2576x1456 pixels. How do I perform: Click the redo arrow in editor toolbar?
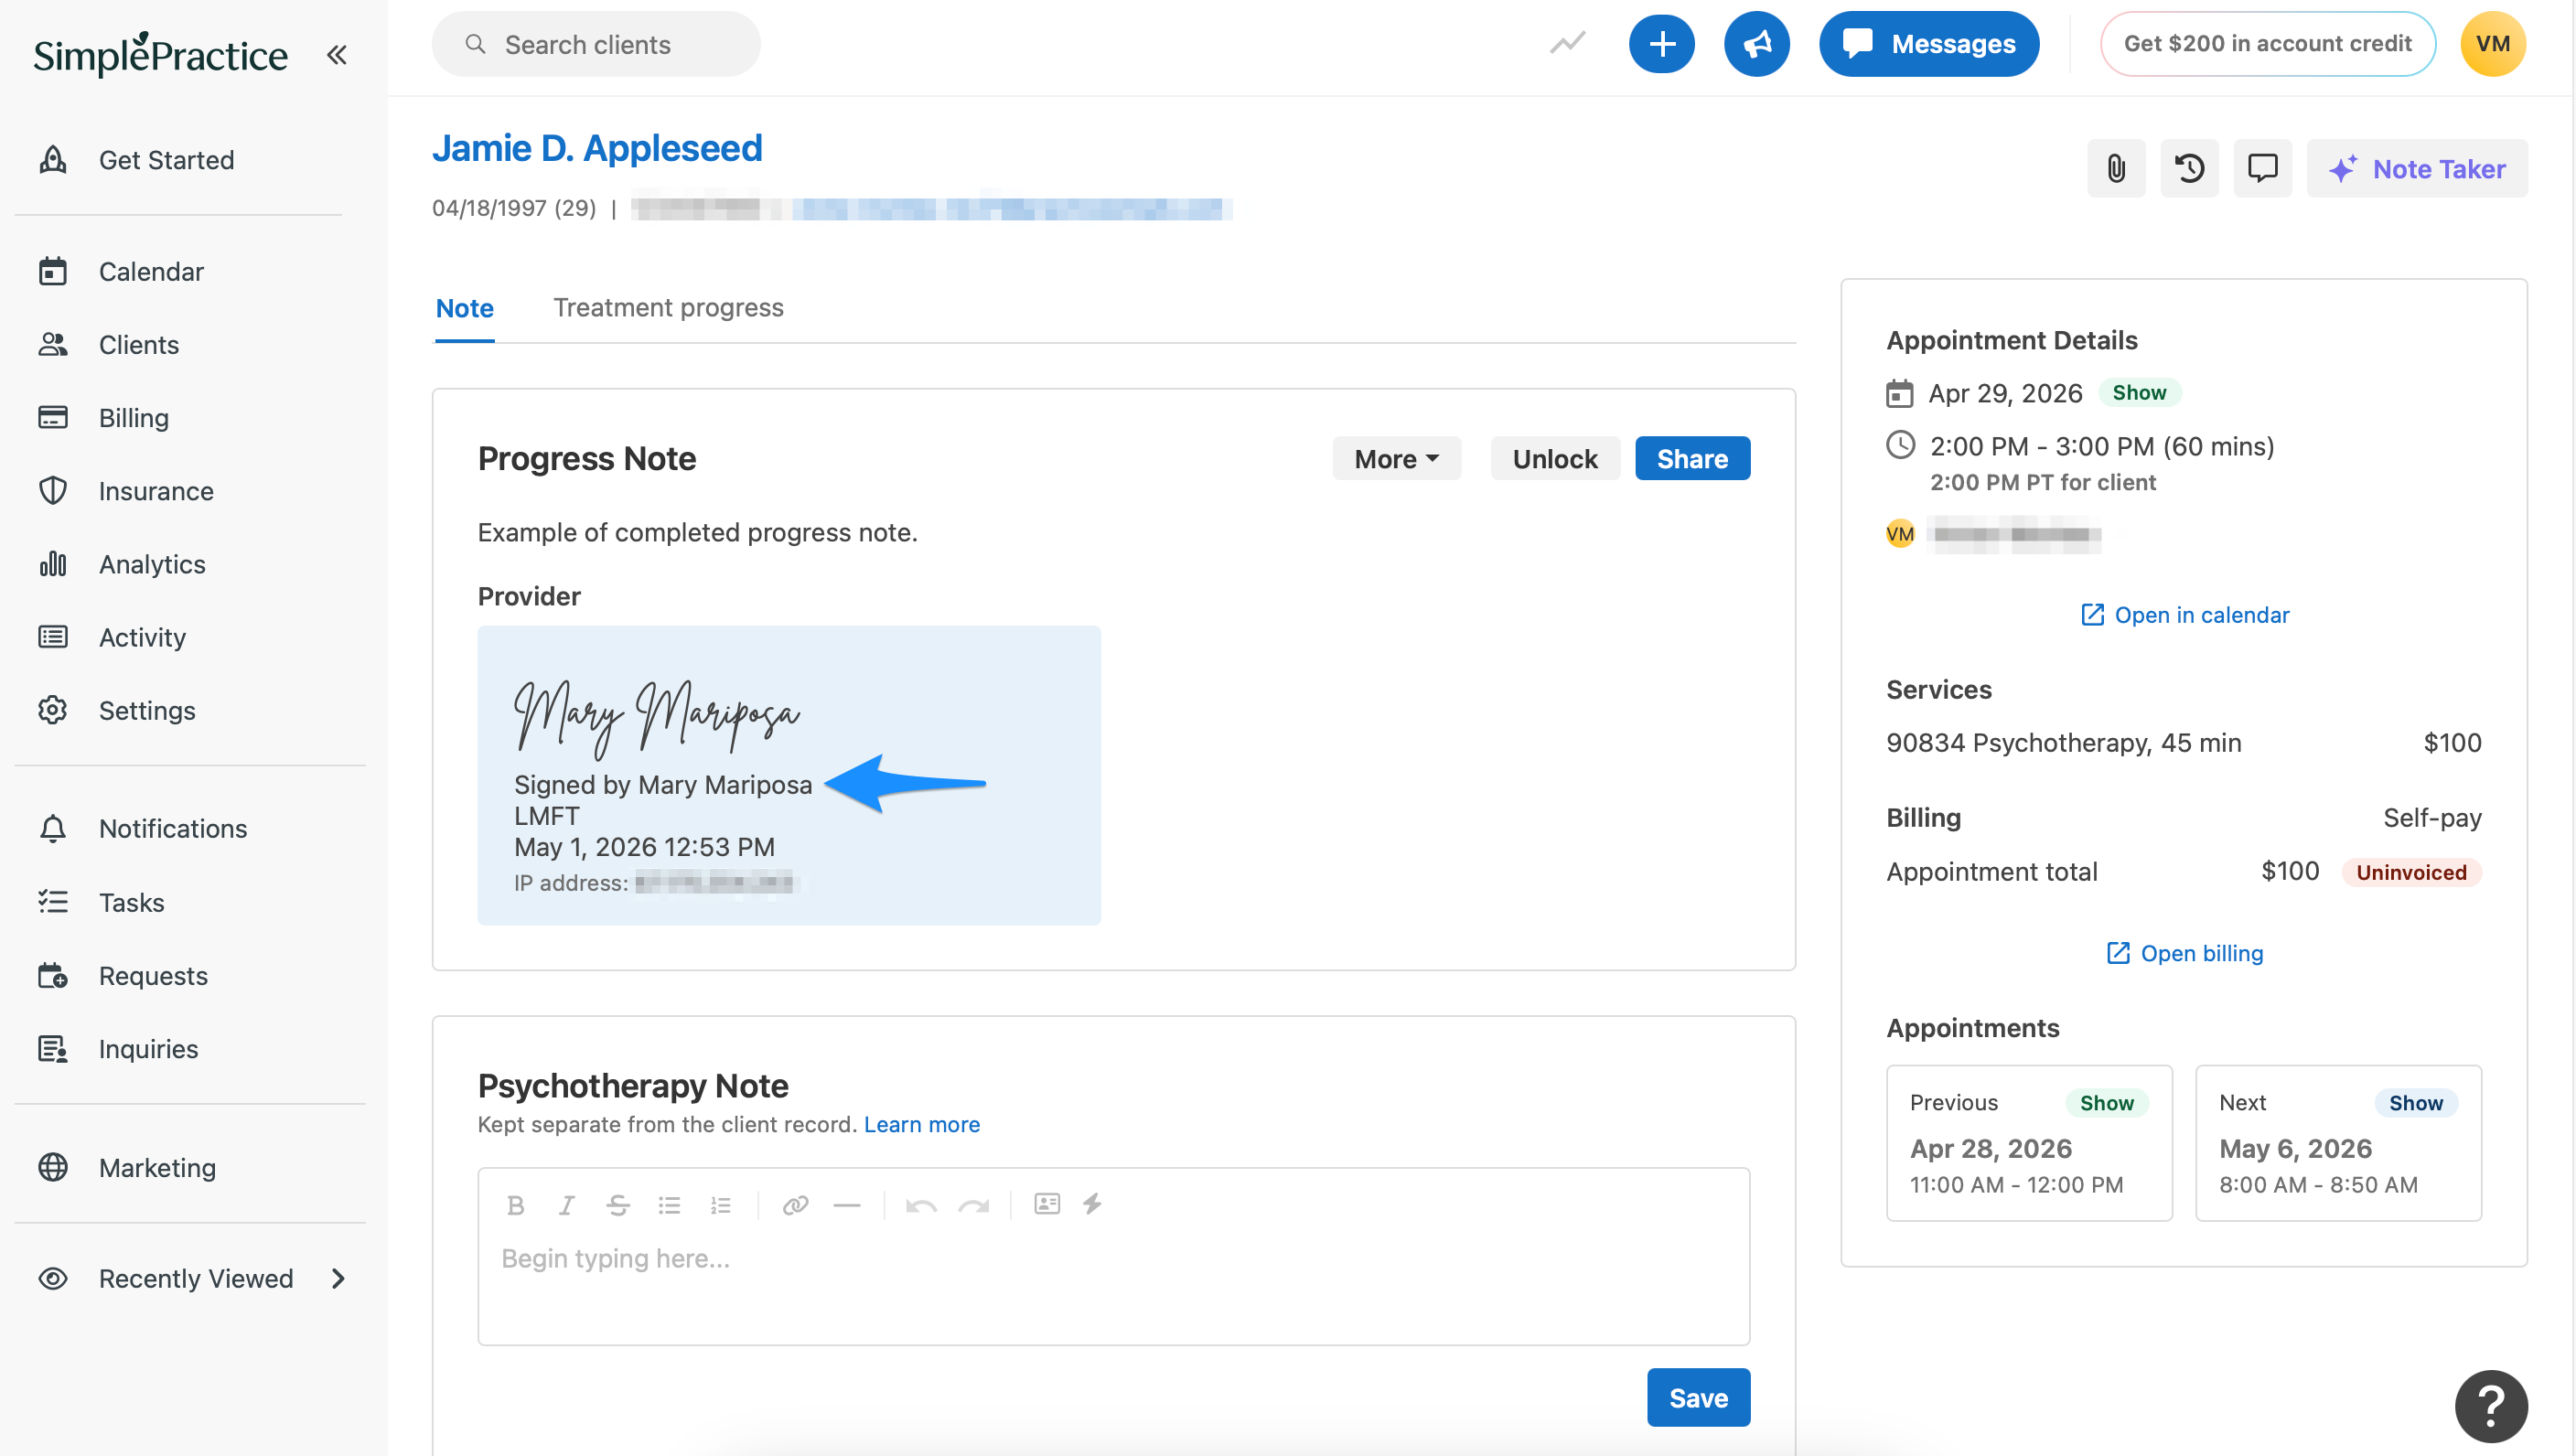(x=973, y=1205)
